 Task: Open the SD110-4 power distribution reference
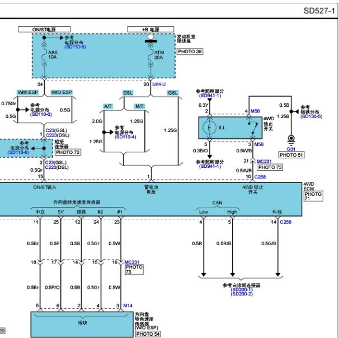(x=125, y=137)
